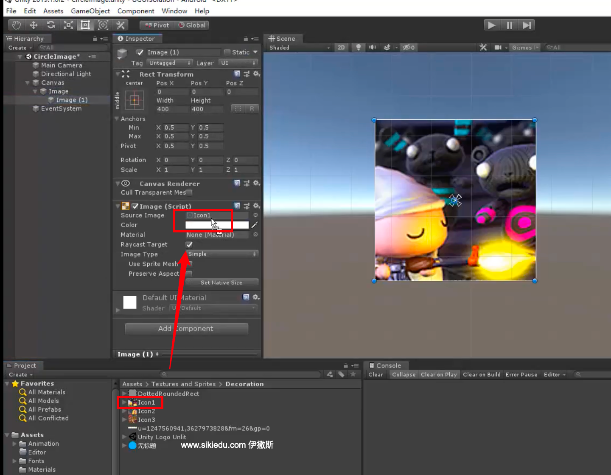Click Console Clear button
This screenshot has height=475, width=611.
point(376,375)
